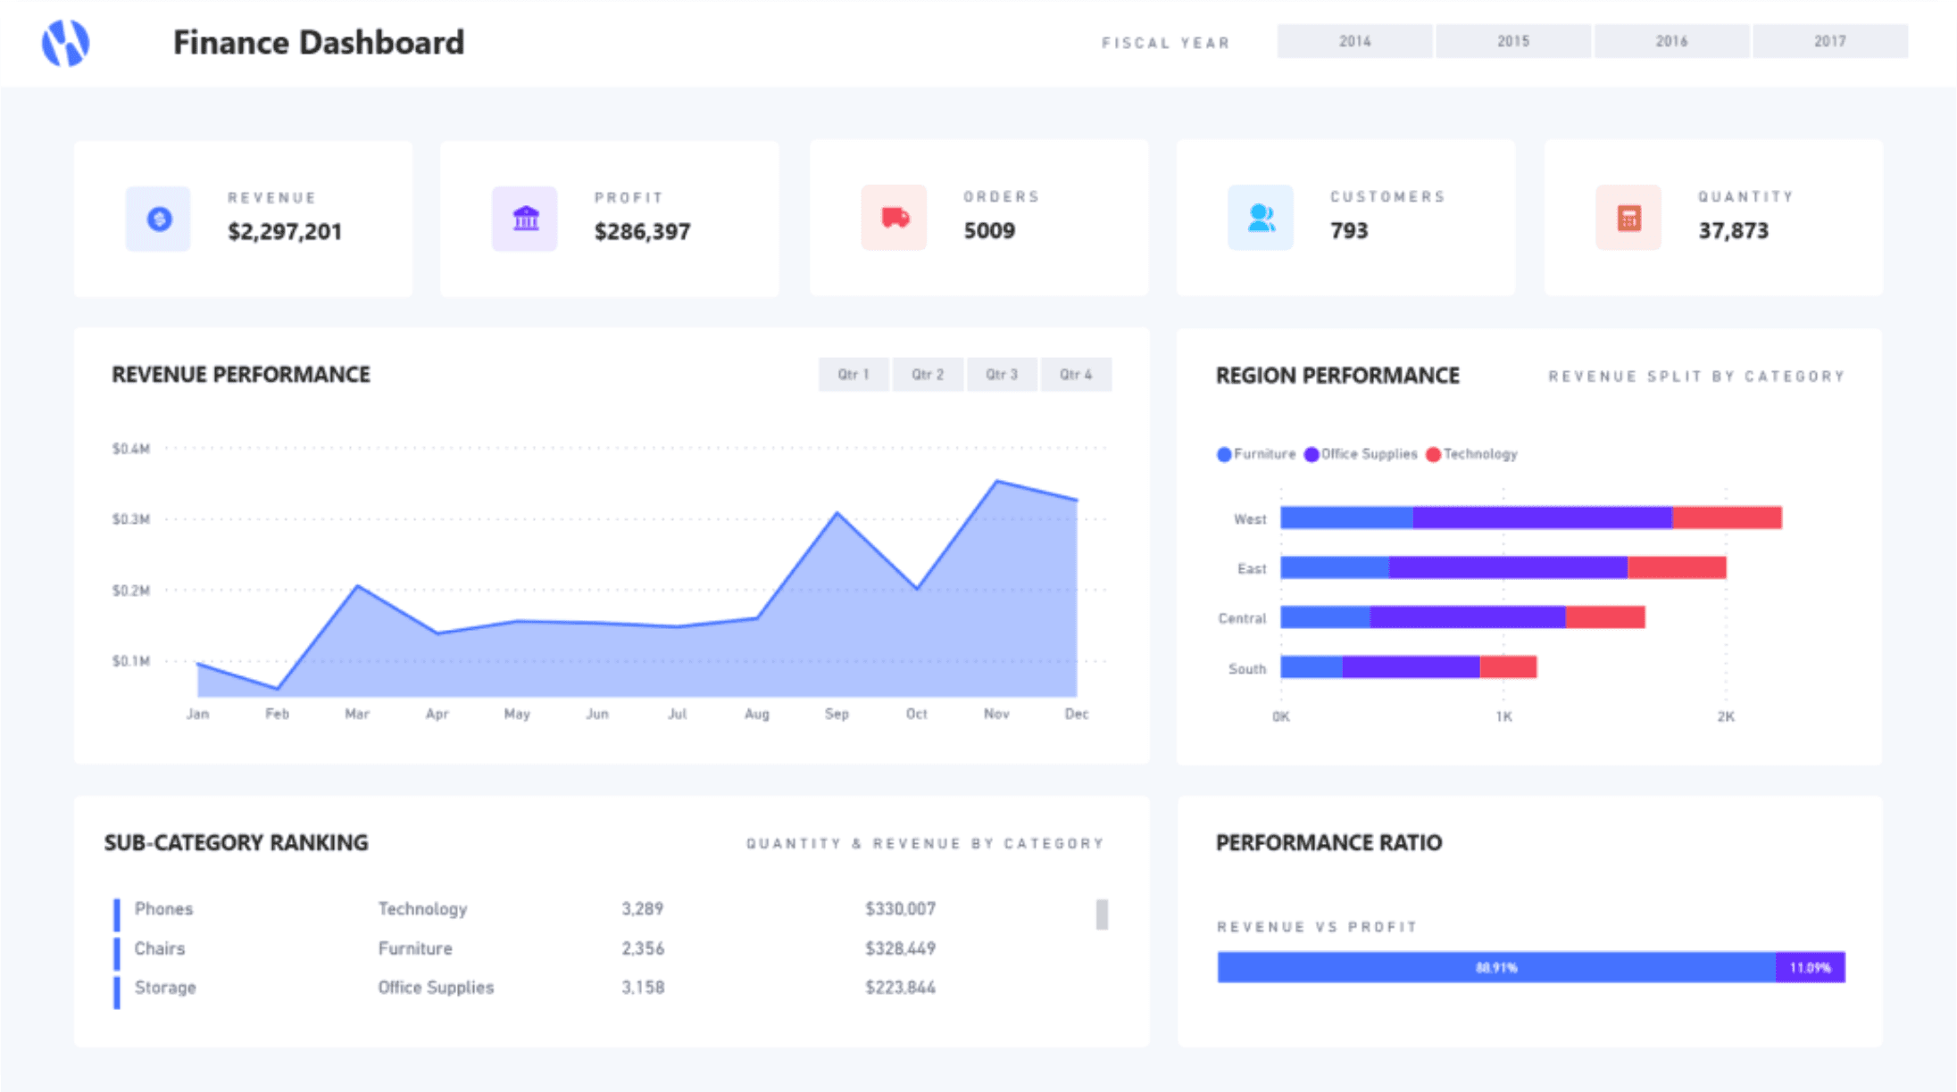Click the Customers people icon
Viewport: 1957px width, 1092px height.
tap(1261, 218)
